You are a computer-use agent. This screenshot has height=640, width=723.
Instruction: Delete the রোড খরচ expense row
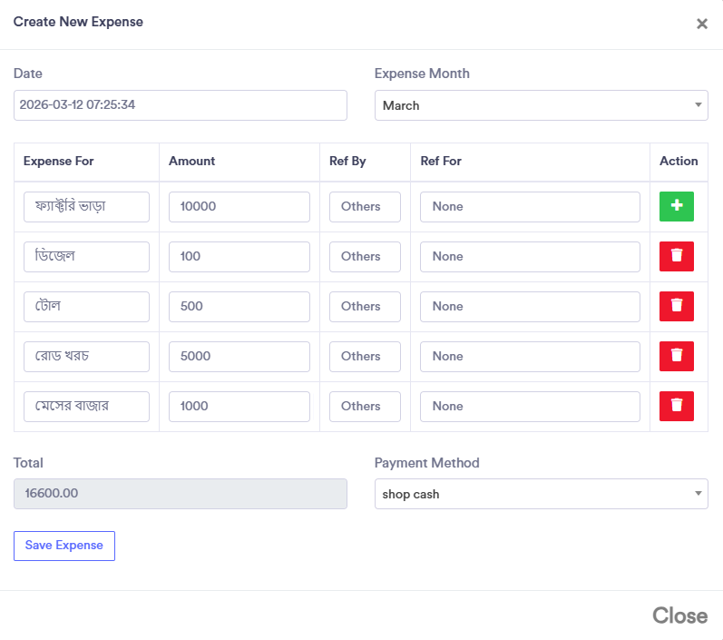click(676, 356)
